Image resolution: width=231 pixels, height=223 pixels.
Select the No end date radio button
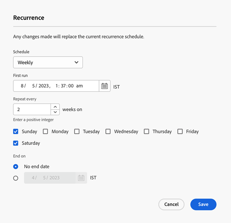(x=16, y=167)
